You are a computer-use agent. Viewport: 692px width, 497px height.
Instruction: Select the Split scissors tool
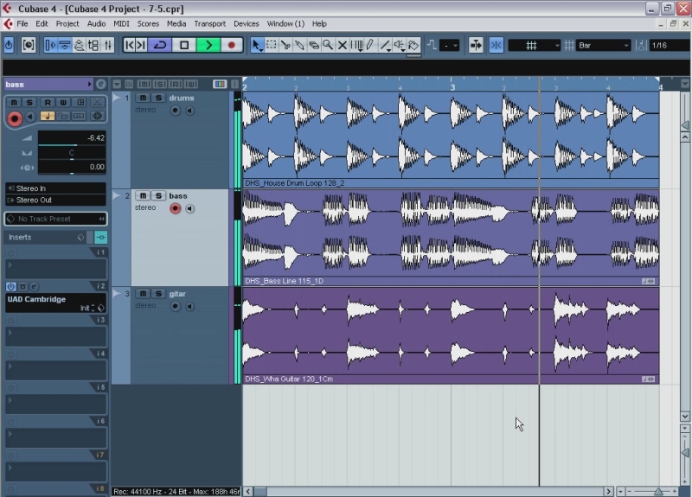pos(285,45)
